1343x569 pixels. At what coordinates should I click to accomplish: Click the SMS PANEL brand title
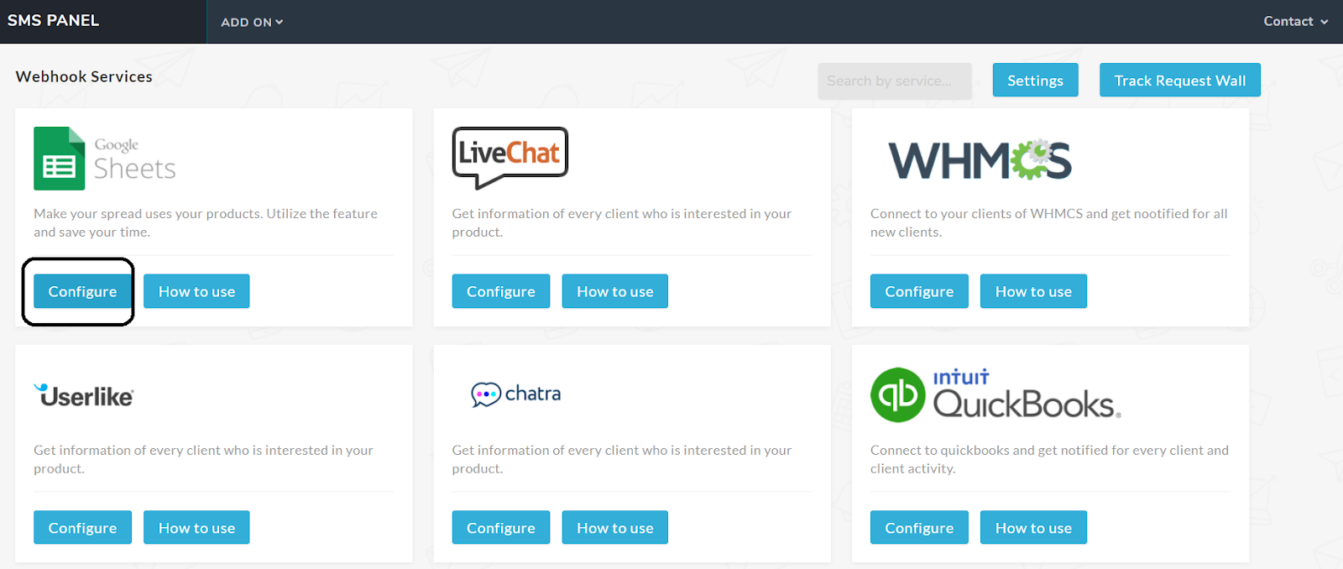coord(53,20)
